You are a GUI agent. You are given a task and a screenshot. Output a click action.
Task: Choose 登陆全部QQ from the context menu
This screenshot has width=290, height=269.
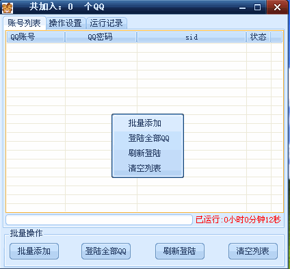148,138
